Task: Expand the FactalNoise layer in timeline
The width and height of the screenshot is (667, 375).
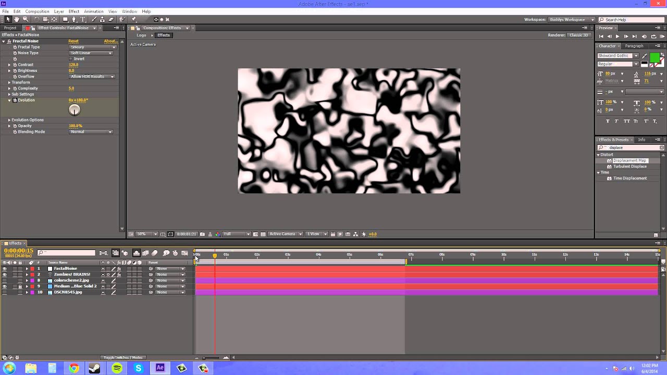Action: pos(27,269)
